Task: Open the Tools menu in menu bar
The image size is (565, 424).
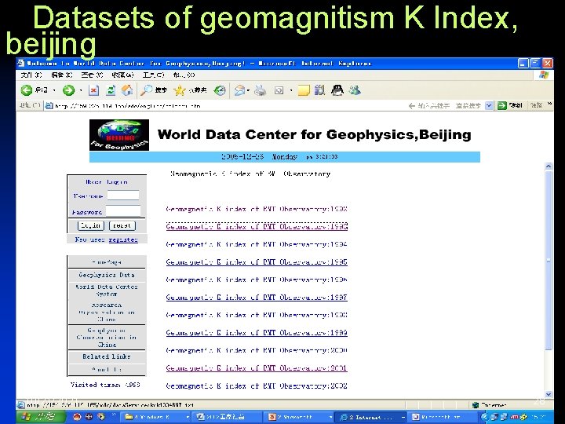Action: coord(154,75)
